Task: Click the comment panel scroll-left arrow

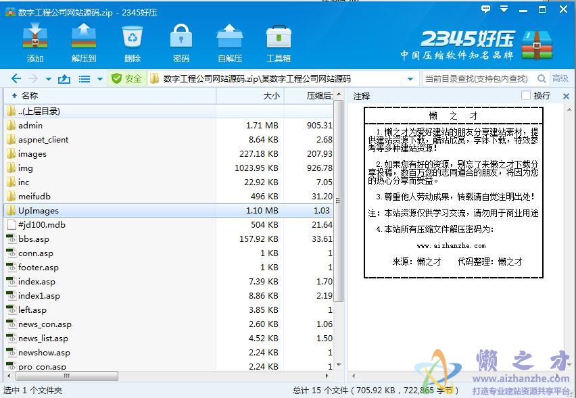Action: (x=354, y=376)
